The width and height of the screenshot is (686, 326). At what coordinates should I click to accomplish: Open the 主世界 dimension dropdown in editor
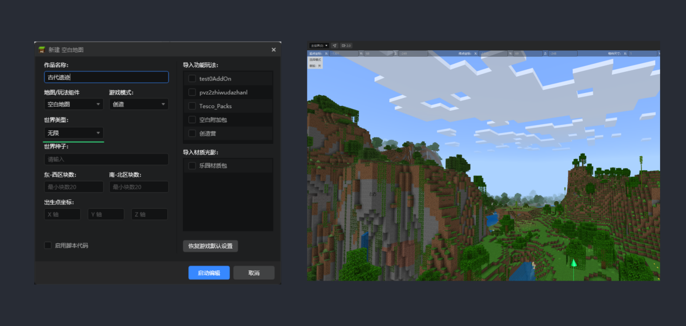click(319, 45)
